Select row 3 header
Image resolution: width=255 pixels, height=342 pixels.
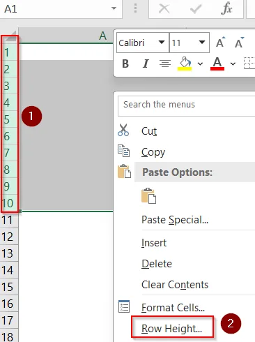click(9, 86)
